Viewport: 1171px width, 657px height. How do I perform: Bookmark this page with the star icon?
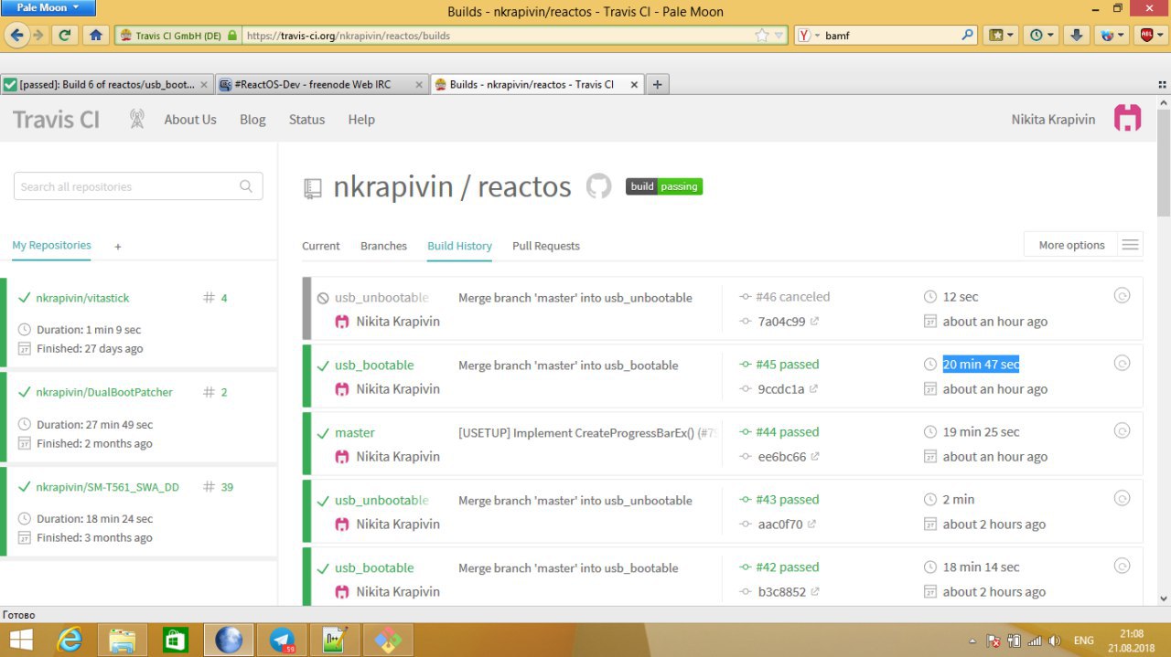click(x=762, y=36)
